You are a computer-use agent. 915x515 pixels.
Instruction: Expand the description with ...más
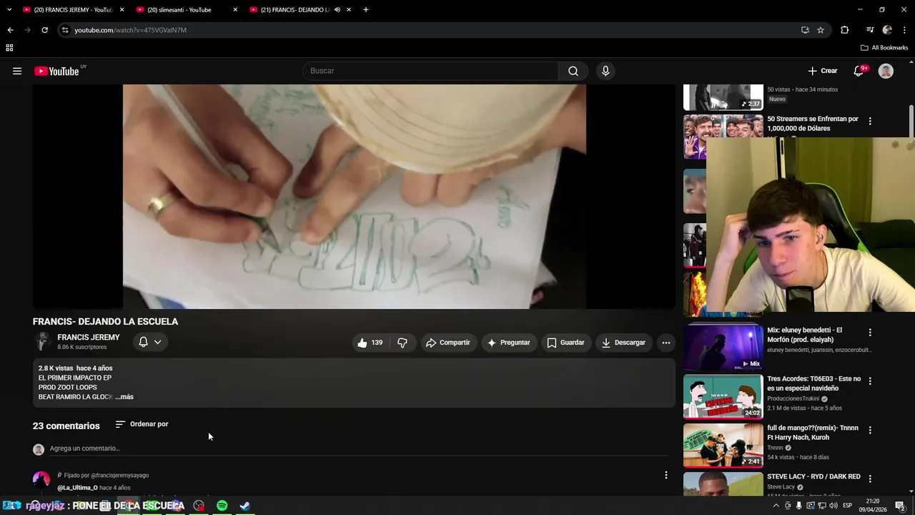(x=124, y=397)
